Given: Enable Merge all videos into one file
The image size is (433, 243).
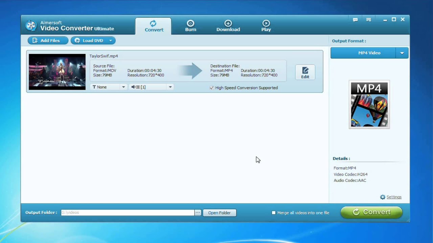Looking at the screenshot, I should point(274,213).
